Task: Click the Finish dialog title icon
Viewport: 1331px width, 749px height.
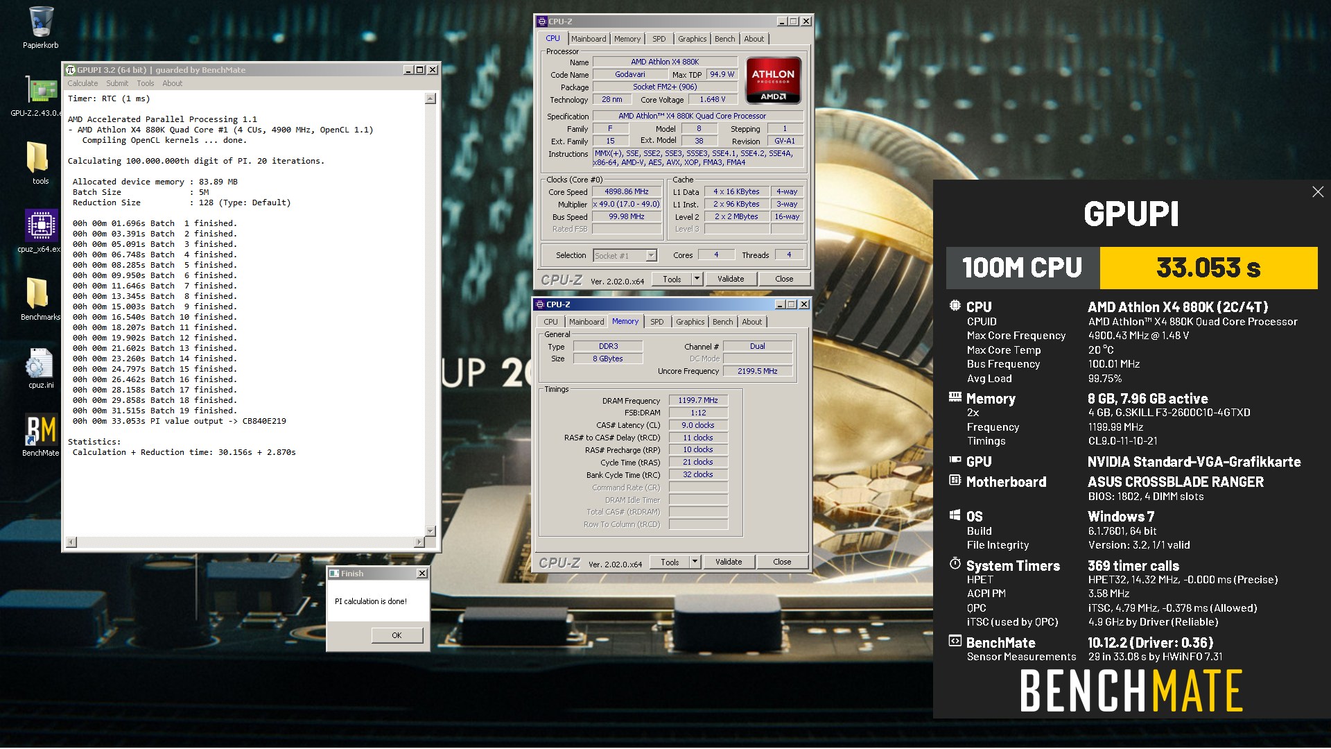Action: coord(335,574)
